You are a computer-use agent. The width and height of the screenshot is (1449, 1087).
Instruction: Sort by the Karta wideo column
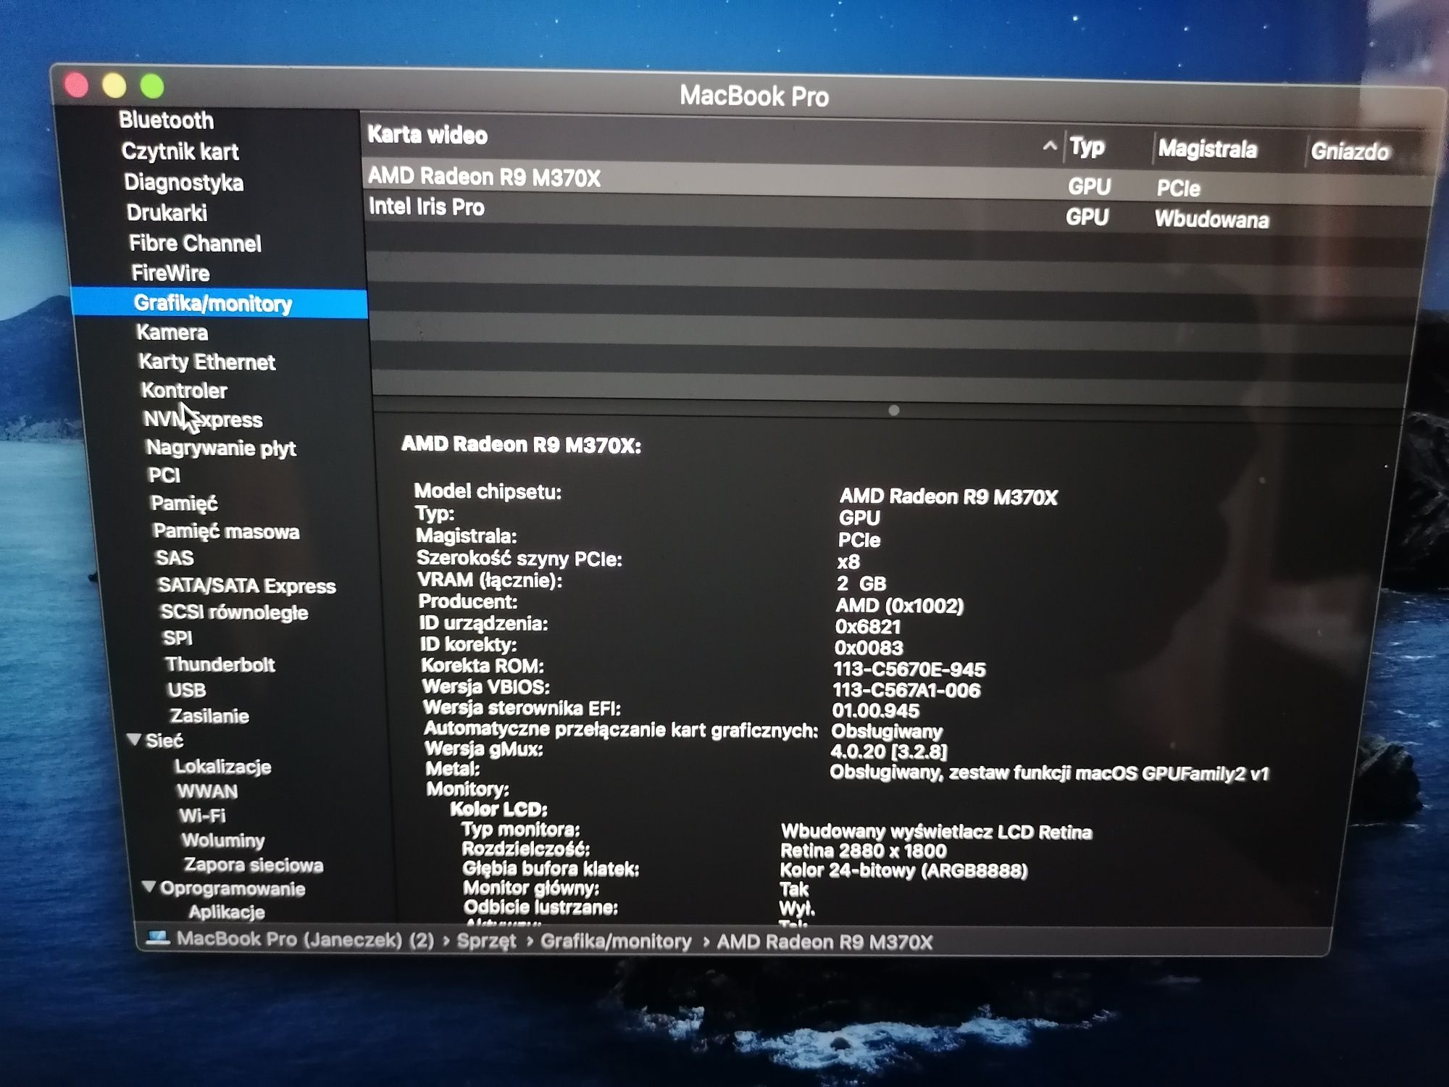427,136
